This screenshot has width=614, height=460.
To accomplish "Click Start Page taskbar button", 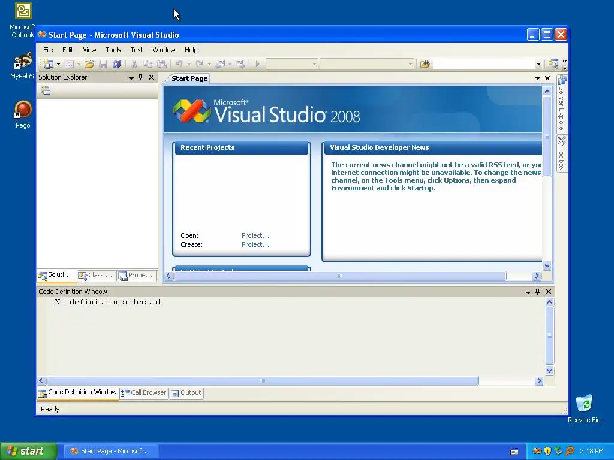I will coord(111,451).
